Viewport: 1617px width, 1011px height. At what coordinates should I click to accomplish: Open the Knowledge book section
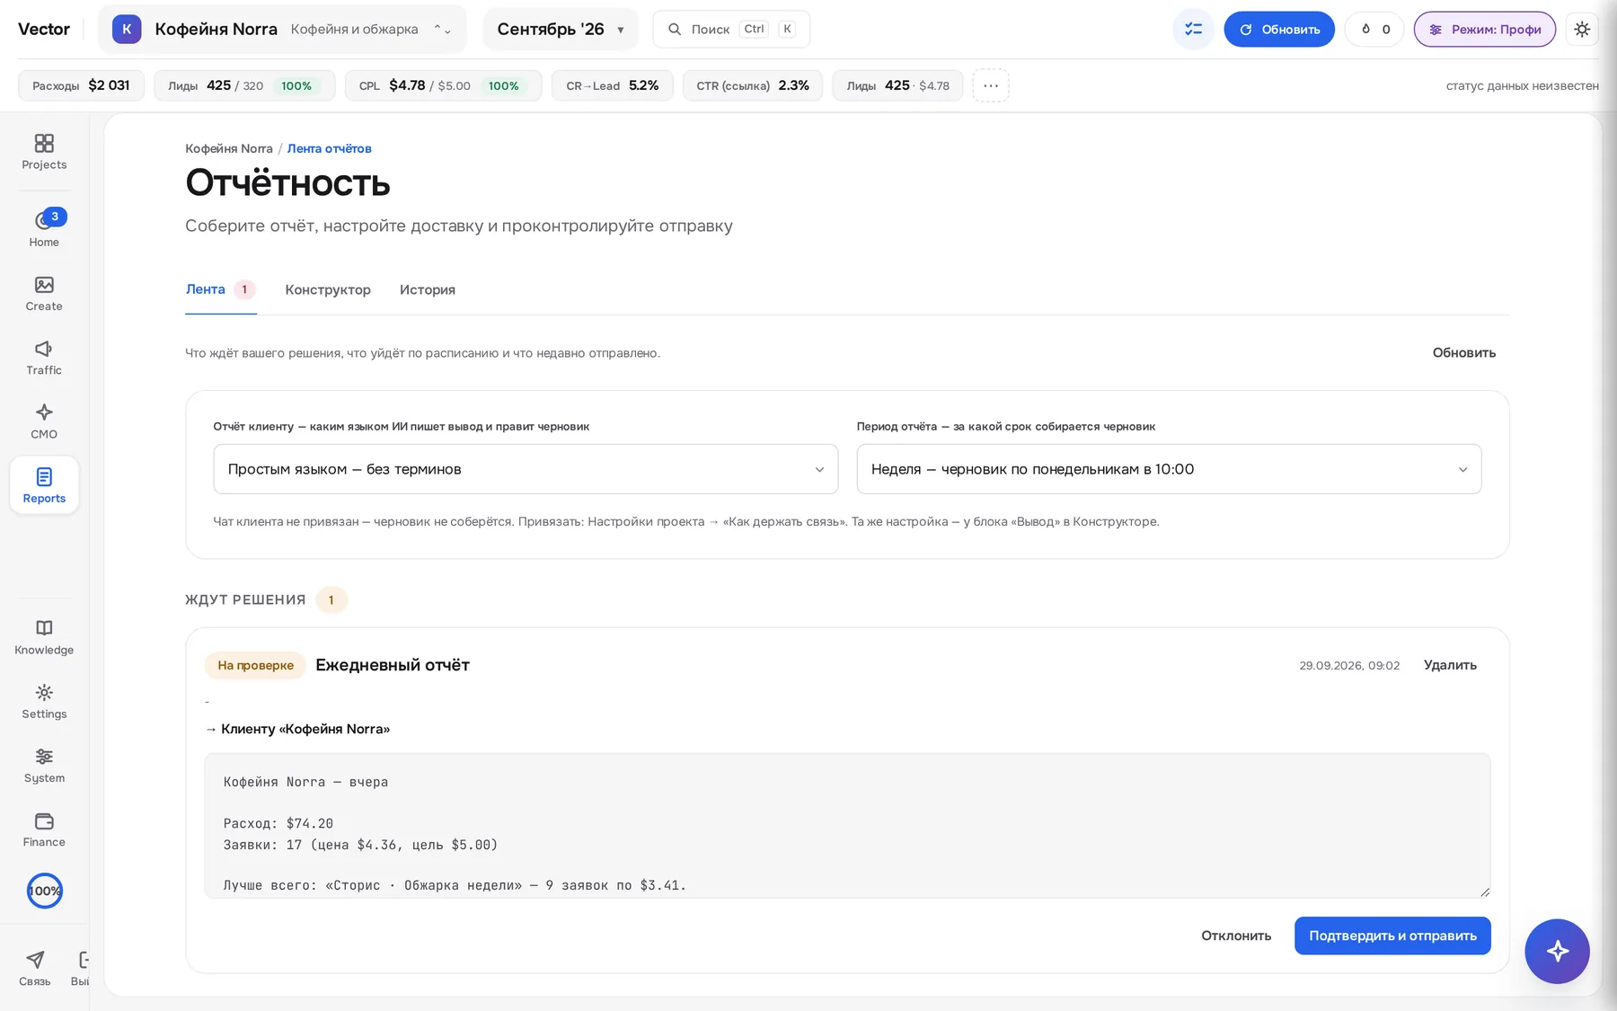(44, 637)
